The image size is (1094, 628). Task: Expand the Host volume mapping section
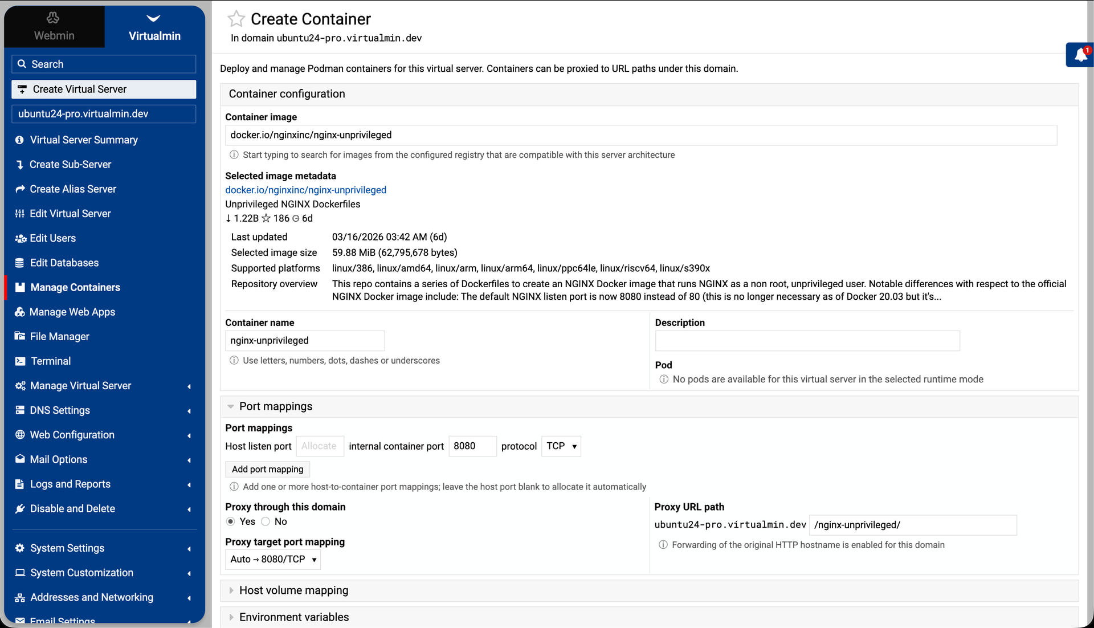point(293,590)
